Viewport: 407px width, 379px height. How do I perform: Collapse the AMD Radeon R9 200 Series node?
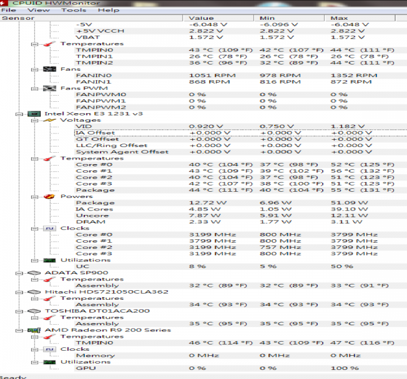(19, 330)
